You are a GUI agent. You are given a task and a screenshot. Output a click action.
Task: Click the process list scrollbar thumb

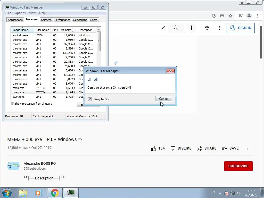point(99,41)
